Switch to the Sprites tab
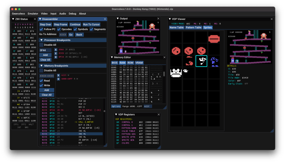The height and width of the screenshot is (163, 285). 207,27
